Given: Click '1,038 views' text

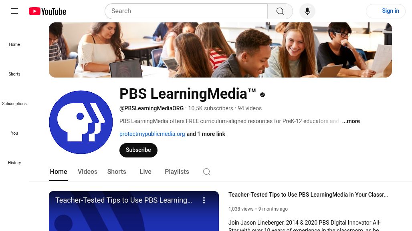Looking at the screenshot, I should coord(241,209).
